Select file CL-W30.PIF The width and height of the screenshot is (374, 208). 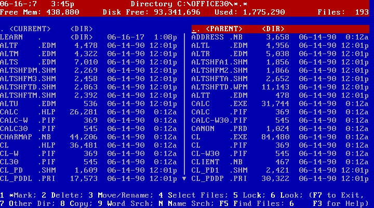click(280, 154)
